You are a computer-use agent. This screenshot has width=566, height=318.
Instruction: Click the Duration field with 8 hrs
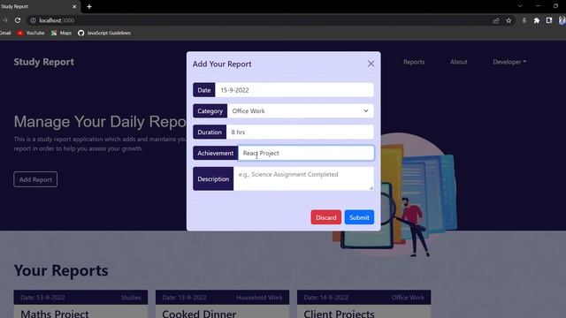[x=300, y=132]
